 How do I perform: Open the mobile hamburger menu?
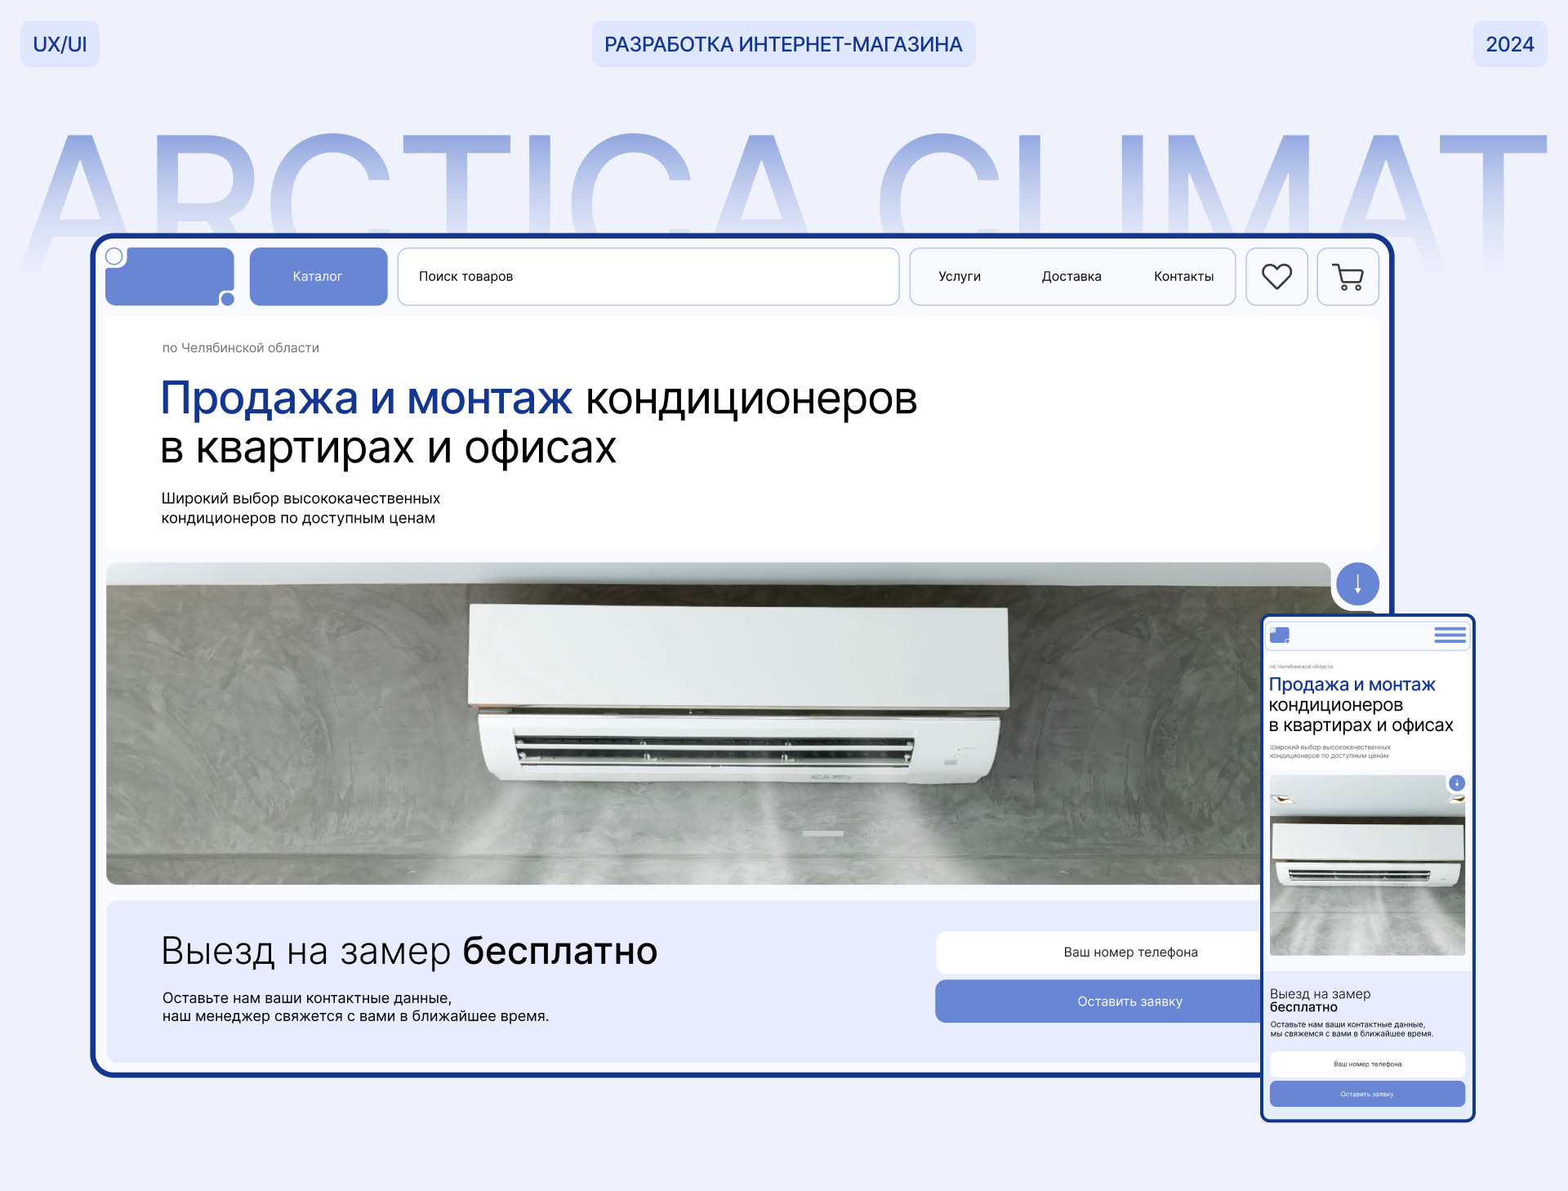point(1450,635)
